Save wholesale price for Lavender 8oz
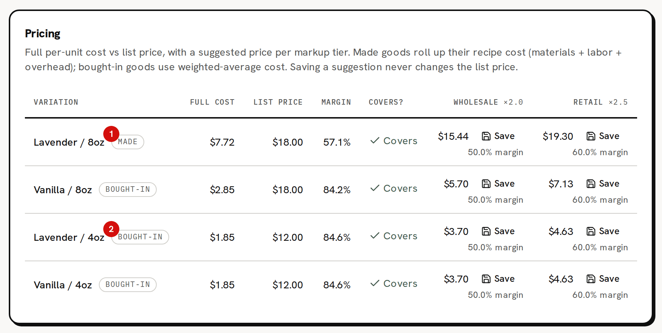 pyautogui.click(x=498, y=136)
